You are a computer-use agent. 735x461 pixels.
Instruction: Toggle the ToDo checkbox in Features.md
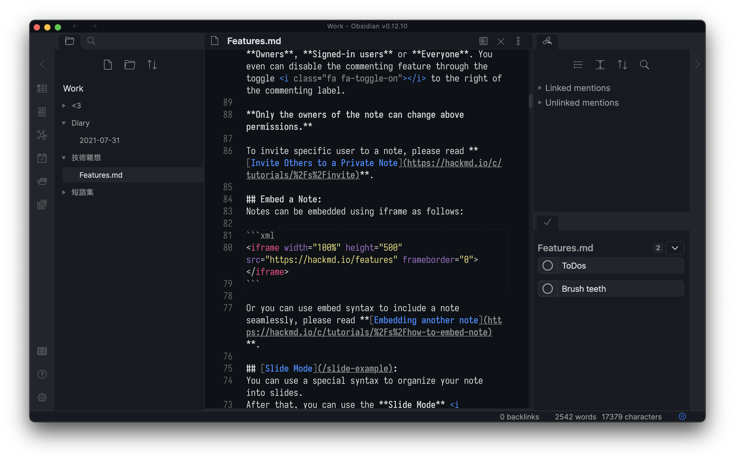tap(547, 265)
